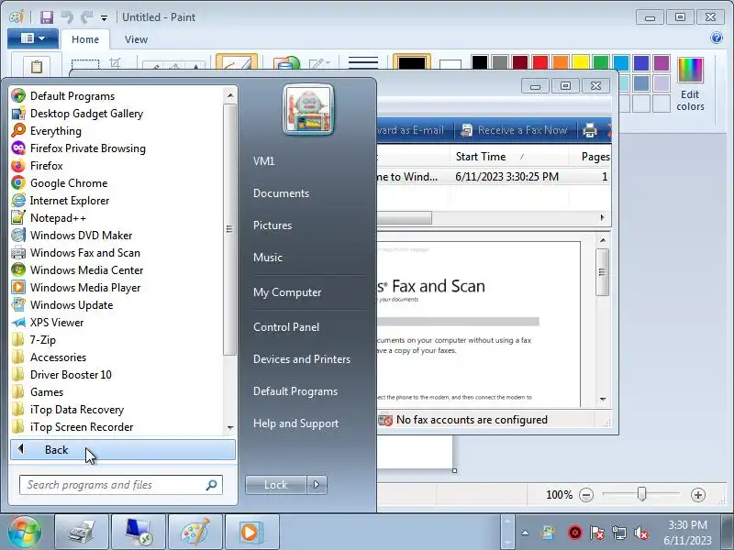Expand the Accessories folder
Image resolution: width=734 pixels, height=550 pixels.
coord(58,357)
